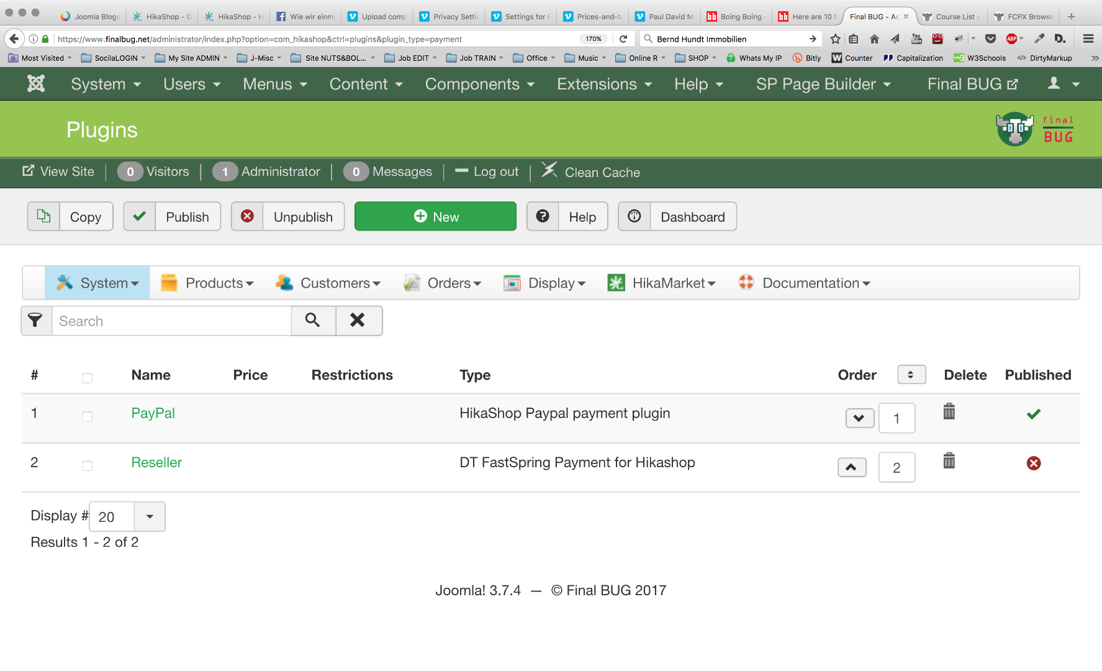Open HikaShop Display menu
This screenshot has height=671, width=1102.
544,283
